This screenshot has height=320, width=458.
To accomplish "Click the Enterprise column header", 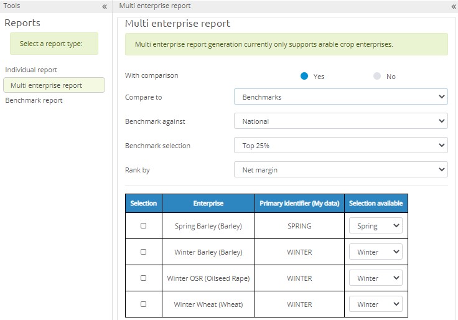I will tap(208, 204).
